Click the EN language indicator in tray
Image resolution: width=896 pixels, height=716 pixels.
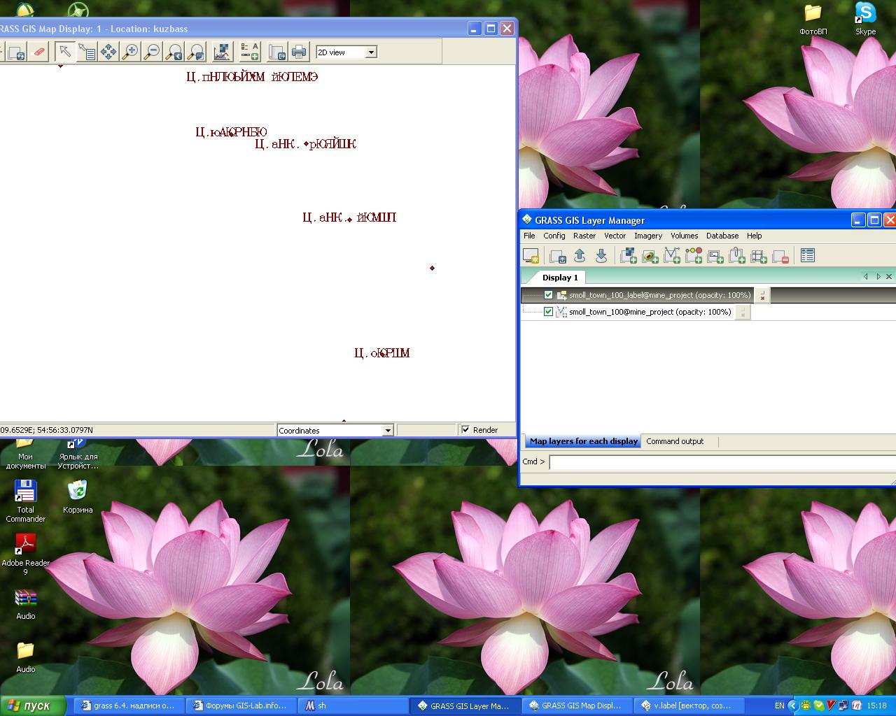click(x=779, y=706)
